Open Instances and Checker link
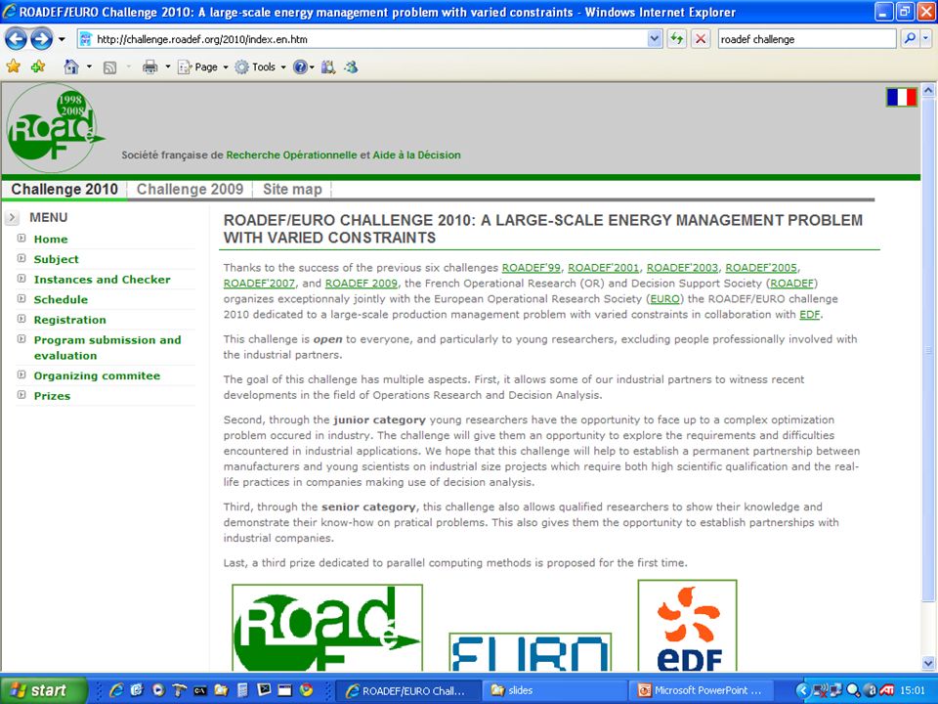 point(103,280)
